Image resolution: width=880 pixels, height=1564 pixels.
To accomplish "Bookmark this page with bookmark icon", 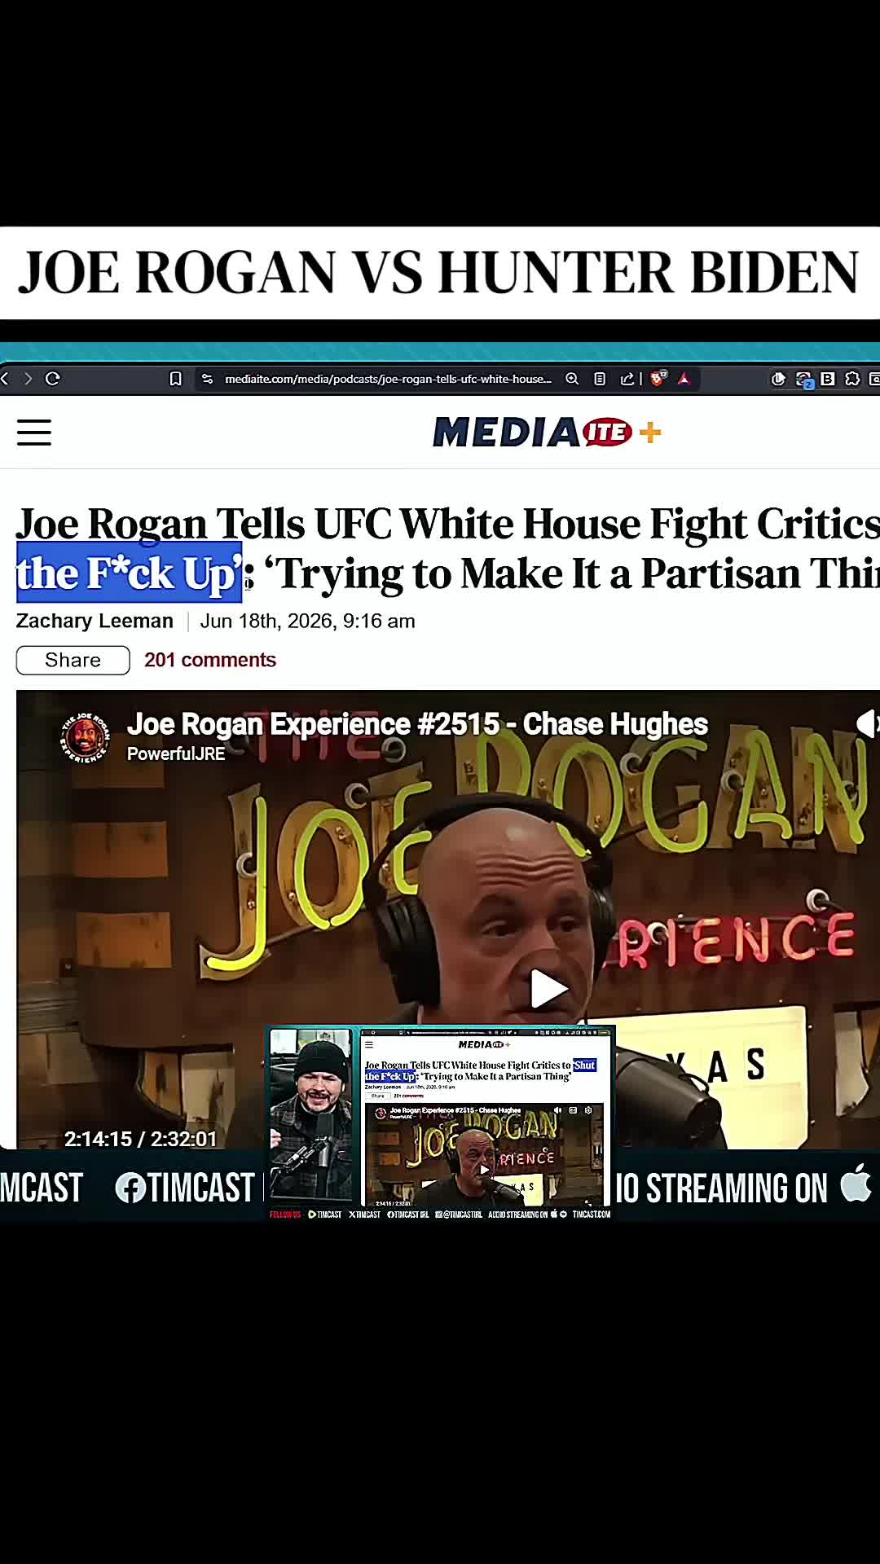I will pyautogui.click(x=175, y=379).
